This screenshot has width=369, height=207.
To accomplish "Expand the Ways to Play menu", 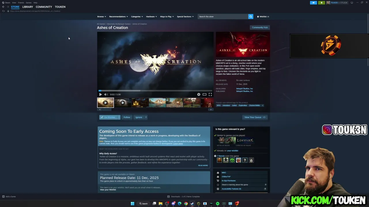I will click(167, 16).
